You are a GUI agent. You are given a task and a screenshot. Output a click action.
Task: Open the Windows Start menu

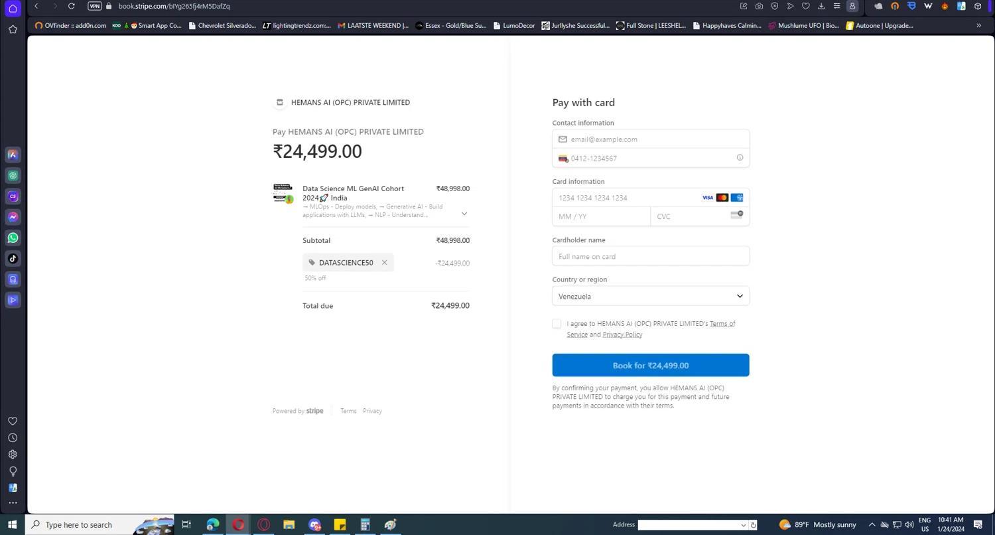tap(12, 525)
